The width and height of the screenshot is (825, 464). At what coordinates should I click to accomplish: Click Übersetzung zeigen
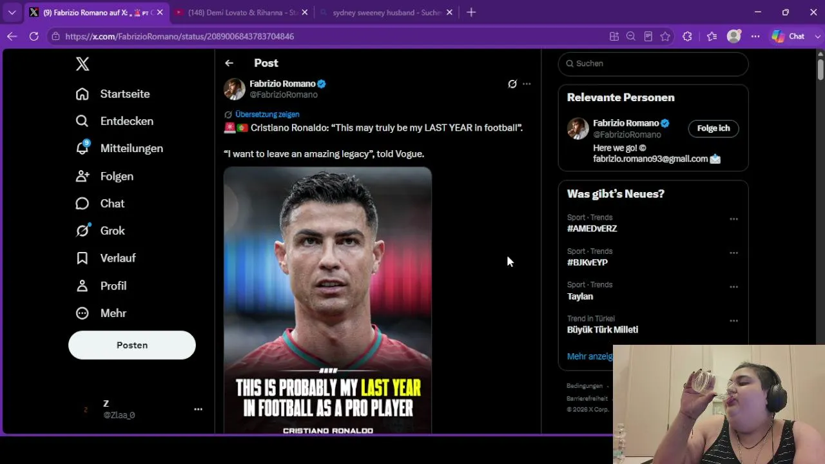(x=267, y=114)
